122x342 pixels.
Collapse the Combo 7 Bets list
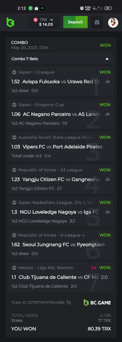tap(107, 59)
